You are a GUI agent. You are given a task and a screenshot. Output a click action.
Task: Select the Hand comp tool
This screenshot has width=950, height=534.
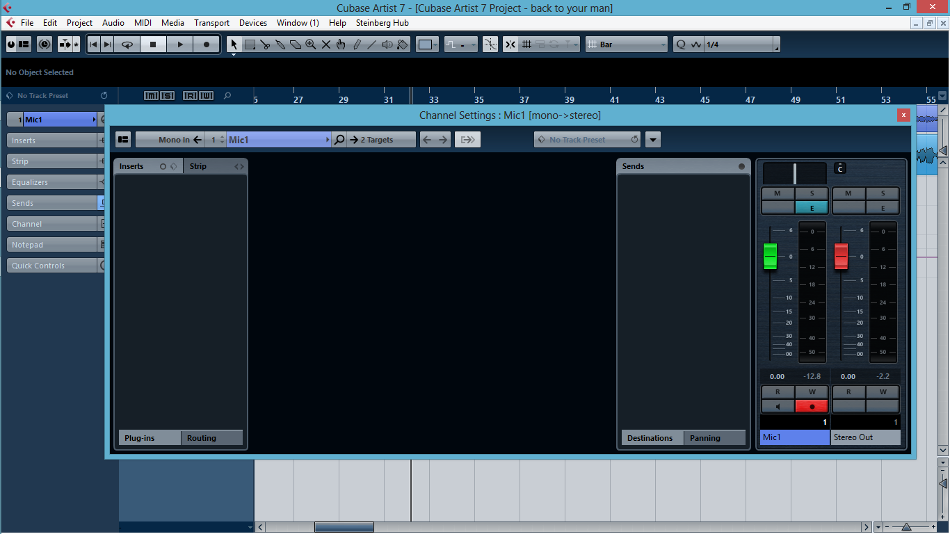(x=341, y=44)
